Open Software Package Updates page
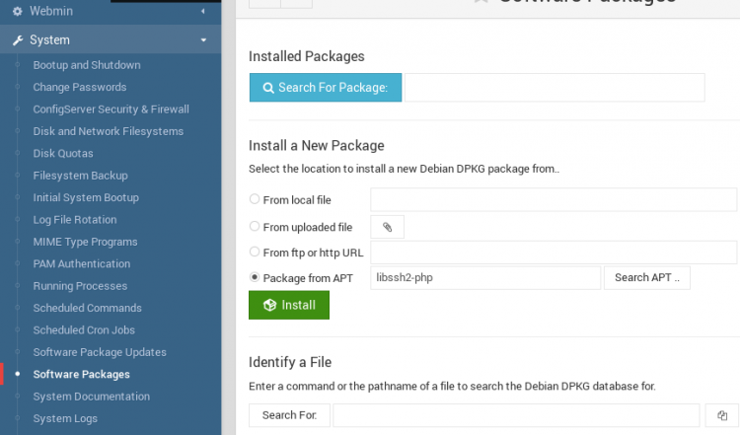Screen dimensions: 740x435 point(99,352)
